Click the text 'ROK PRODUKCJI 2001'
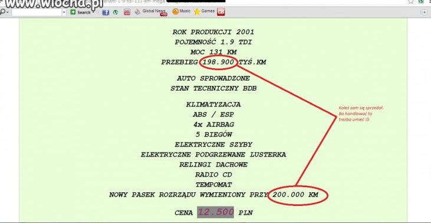Viewport: 431px width, 223px height. pyautogui.click(x=213, y=32)
